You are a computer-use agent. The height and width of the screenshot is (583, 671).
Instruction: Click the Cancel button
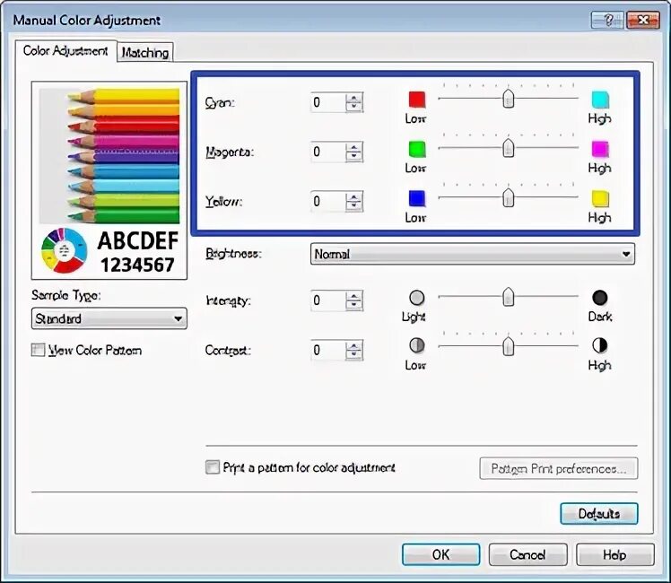(x=527, y=555)
